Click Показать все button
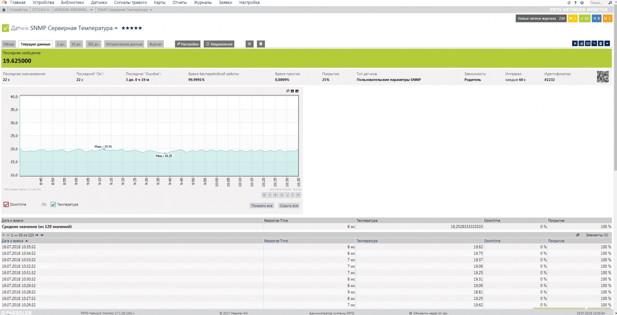This screenshot has width=617, height=315. pyautogui.click(x=262, y=206)
